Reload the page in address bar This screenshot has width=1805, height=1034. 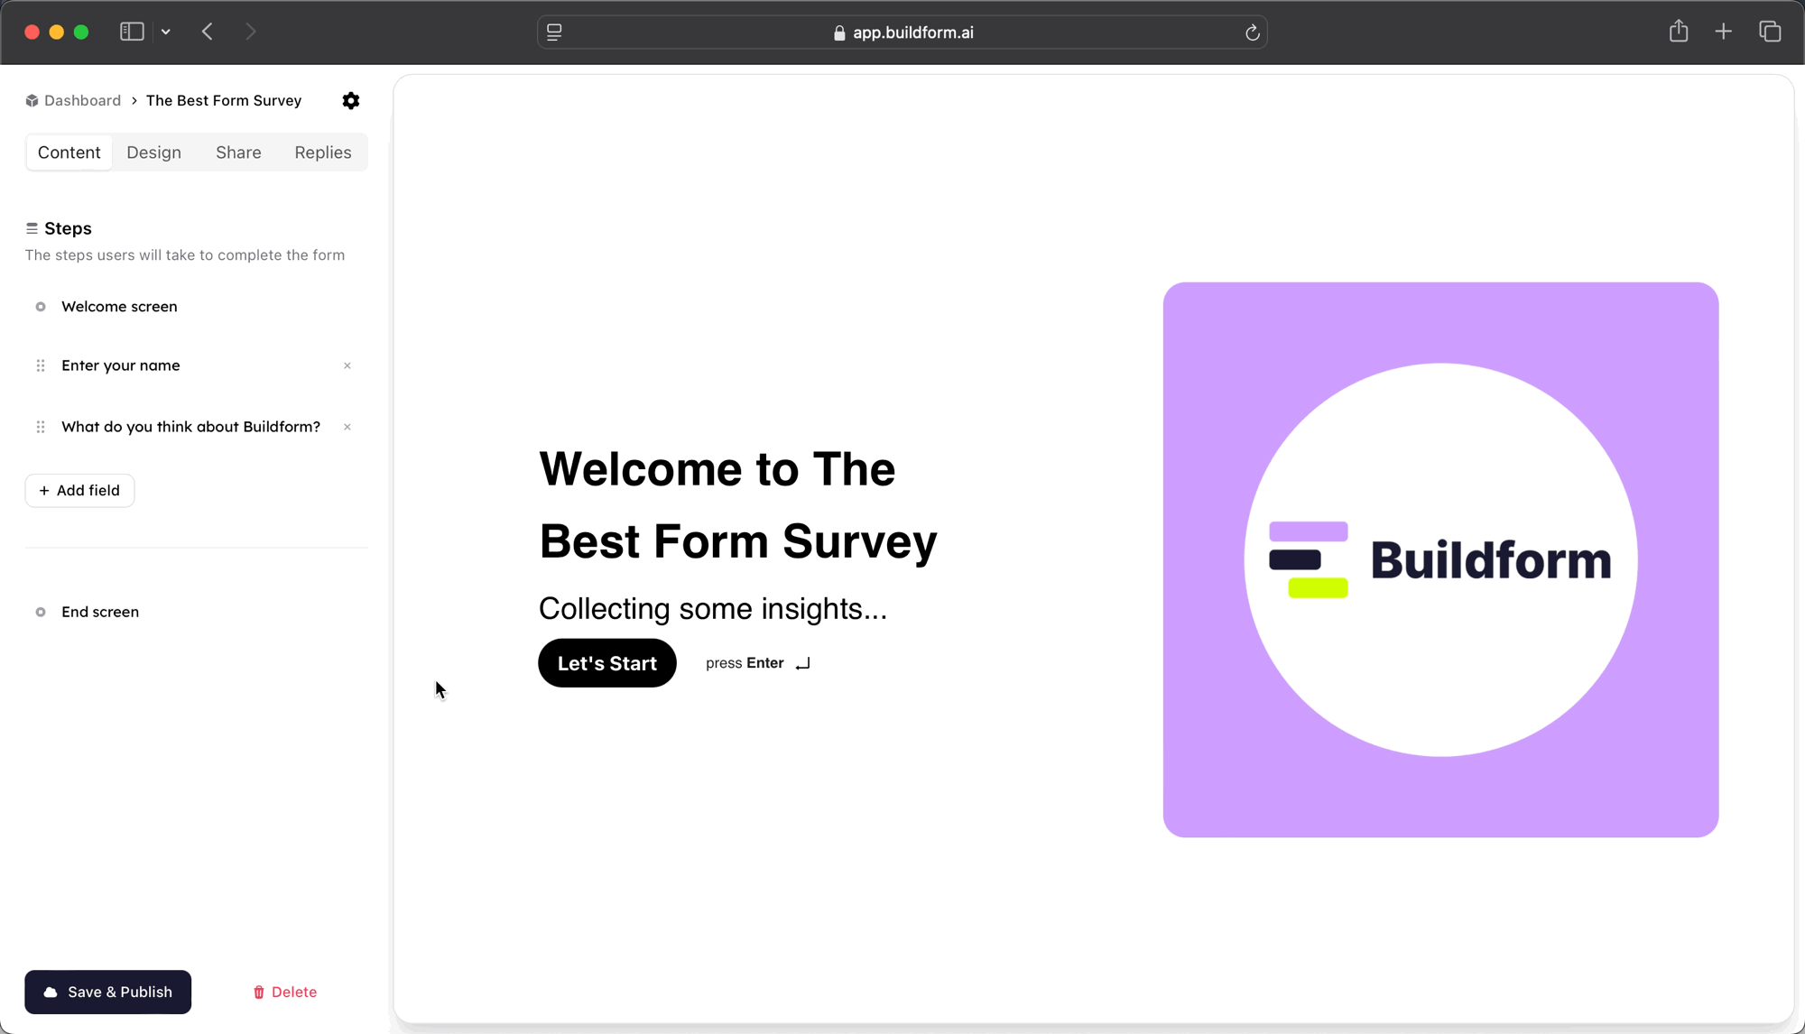(1252, 32)
